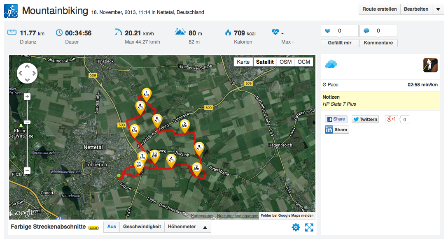Share the activity on Facebook
The width and height of the screenshot is (448, 243).
[x=336, y=119]
